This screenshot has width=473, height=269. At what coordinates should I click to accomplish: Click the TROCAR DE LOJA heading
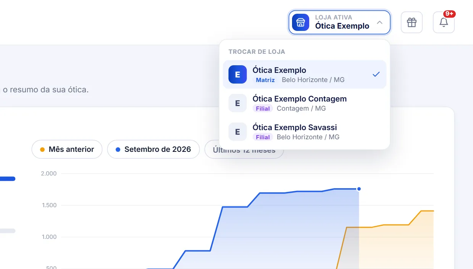(x=257, y=52)
